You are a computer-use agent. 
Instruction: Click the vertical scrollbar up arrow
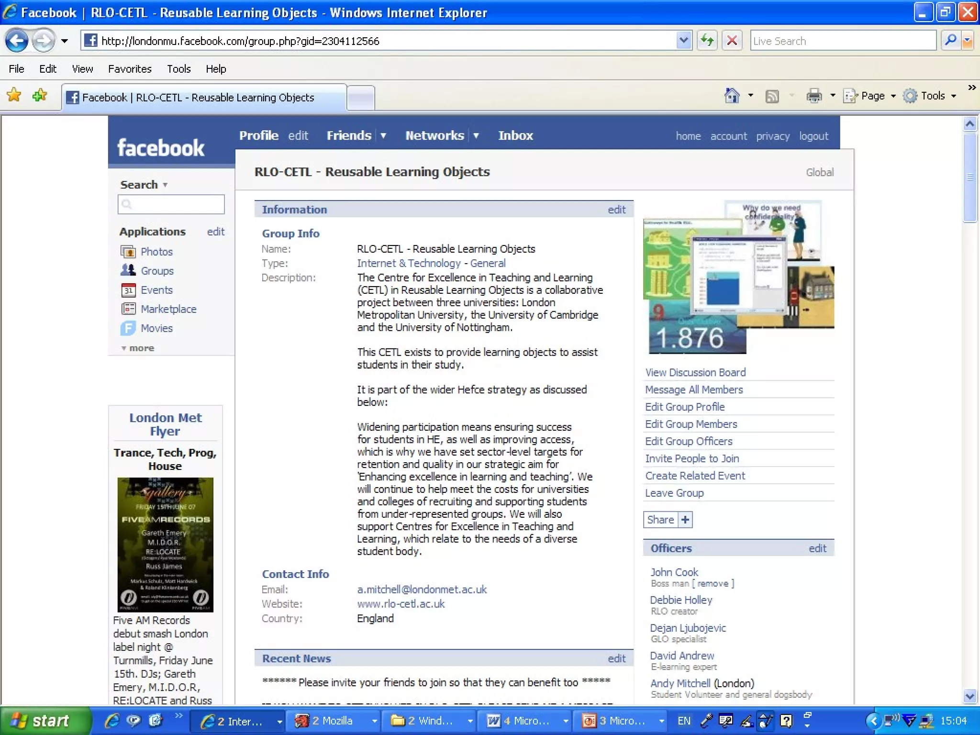[x=970, y=124]
